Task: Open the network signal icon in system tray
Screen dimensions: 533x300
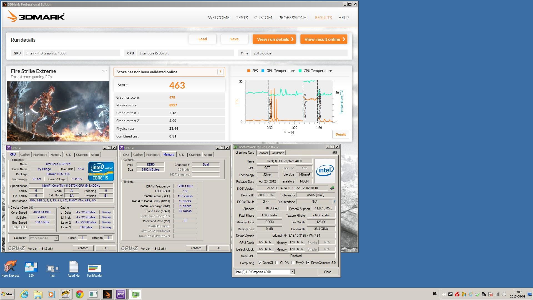Action: point(497,294)
